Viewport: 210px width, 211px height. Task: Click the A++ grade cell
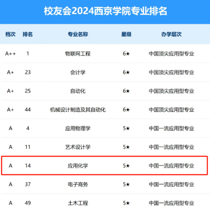coord(10,54)
